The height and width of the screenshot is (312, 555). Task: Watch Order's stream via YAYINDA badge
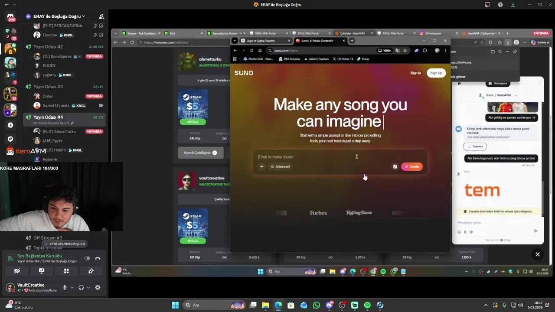pyautogui.click(x=94, y=96)
